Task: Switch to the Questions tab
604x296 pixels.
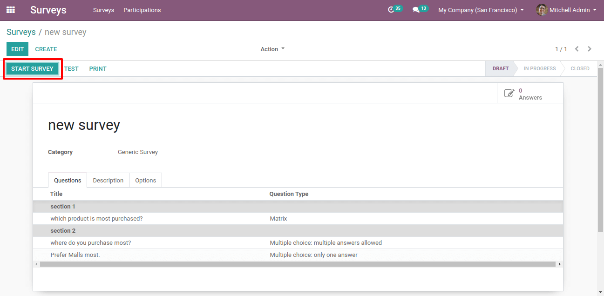Action: (x=68, y=180)
